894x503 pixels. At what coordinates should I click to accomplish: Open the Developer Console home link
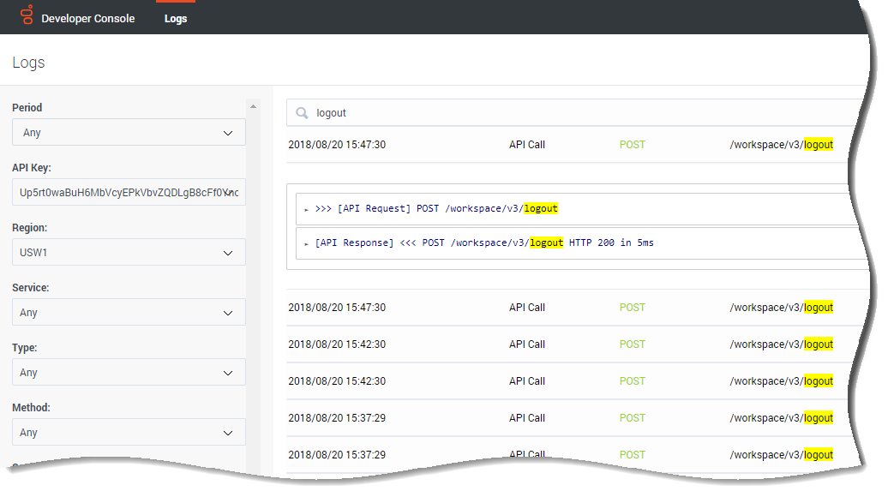(x=87, y=18)
